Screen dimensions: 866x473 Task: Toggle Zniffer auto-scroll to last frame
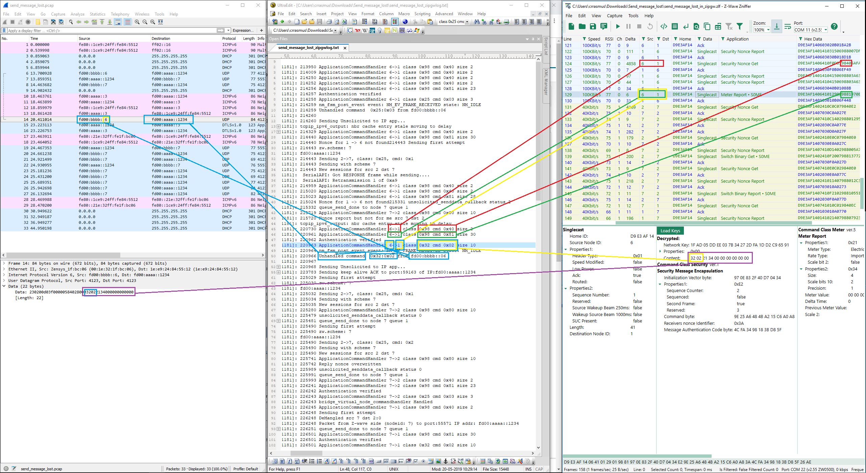coord(776,26)
